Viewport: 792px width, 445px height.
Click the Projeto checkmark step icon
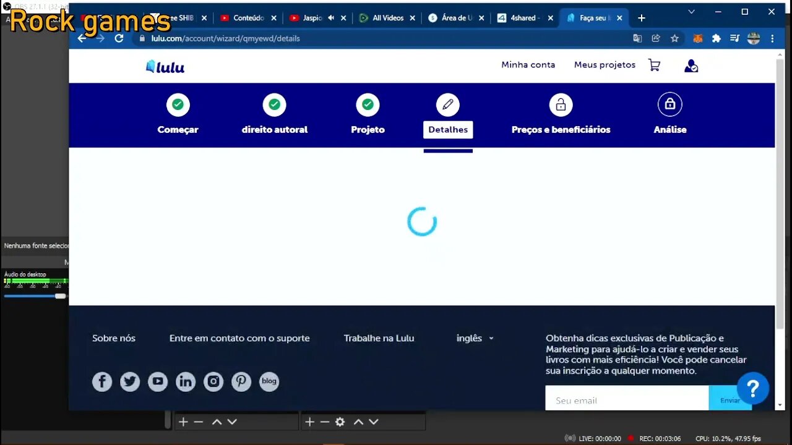pos(368,104)
